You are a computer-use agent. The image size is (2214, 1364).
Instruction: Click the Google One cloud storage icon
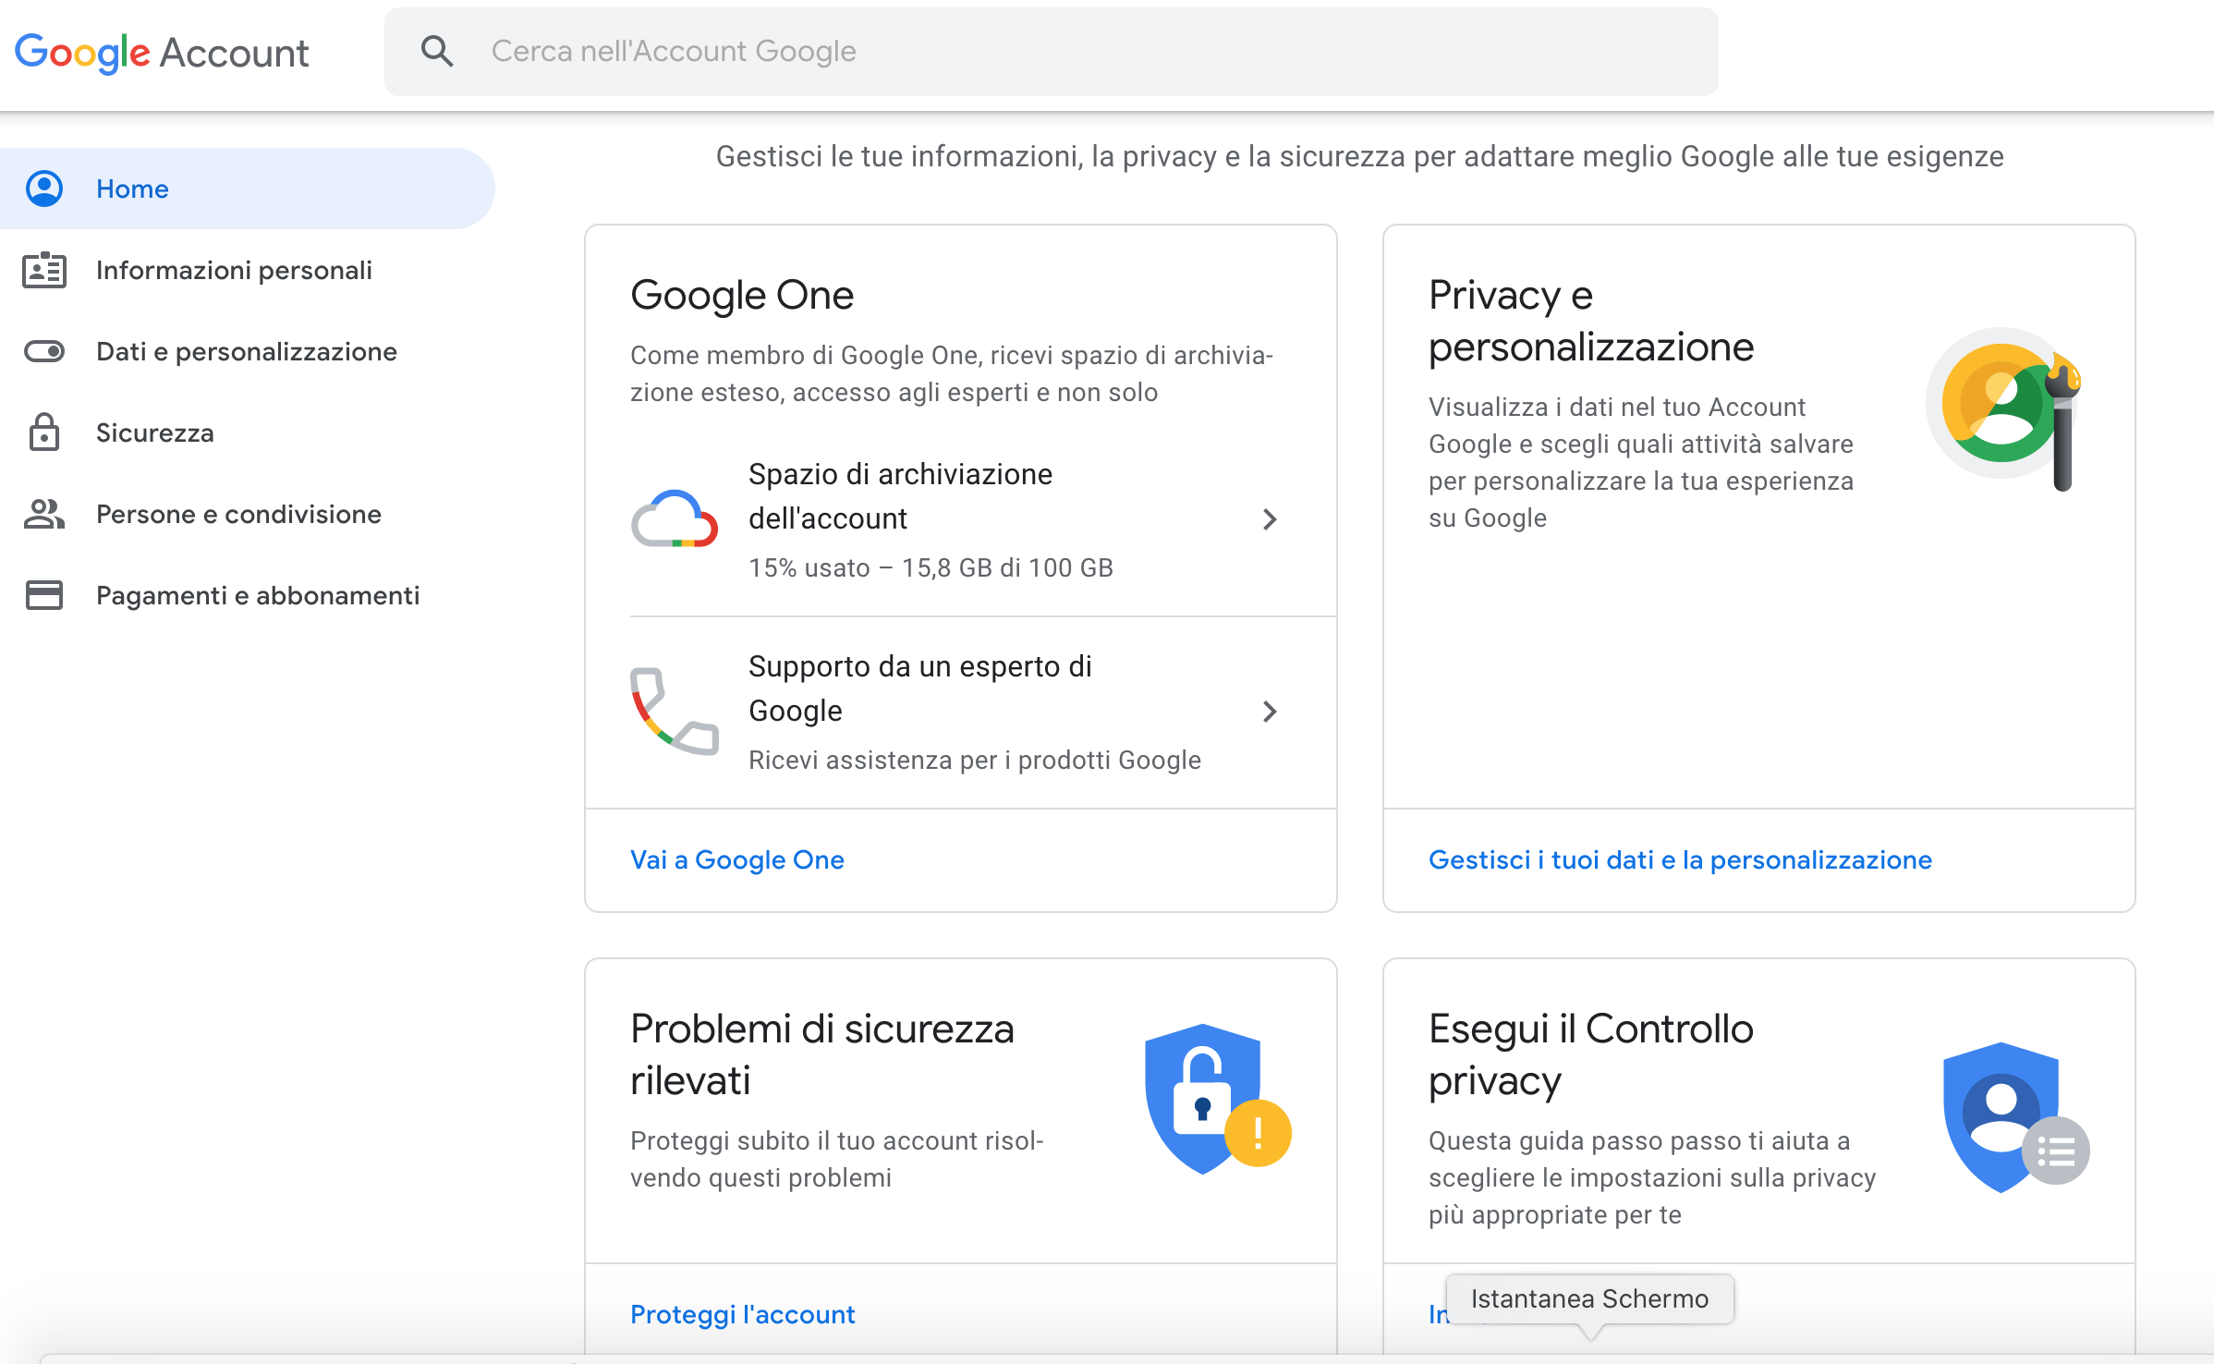click(675, 518)
